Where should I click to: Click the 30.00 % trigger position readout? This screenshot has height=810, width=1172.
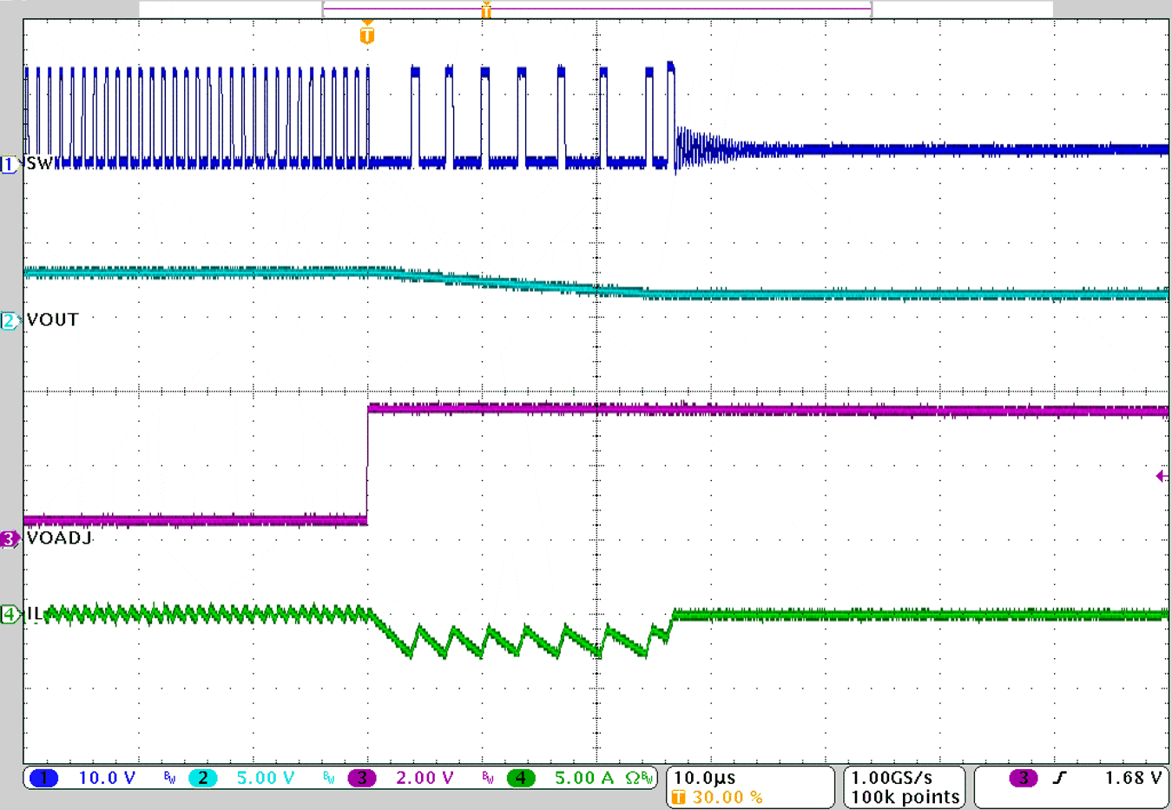(x=727, y=797)
